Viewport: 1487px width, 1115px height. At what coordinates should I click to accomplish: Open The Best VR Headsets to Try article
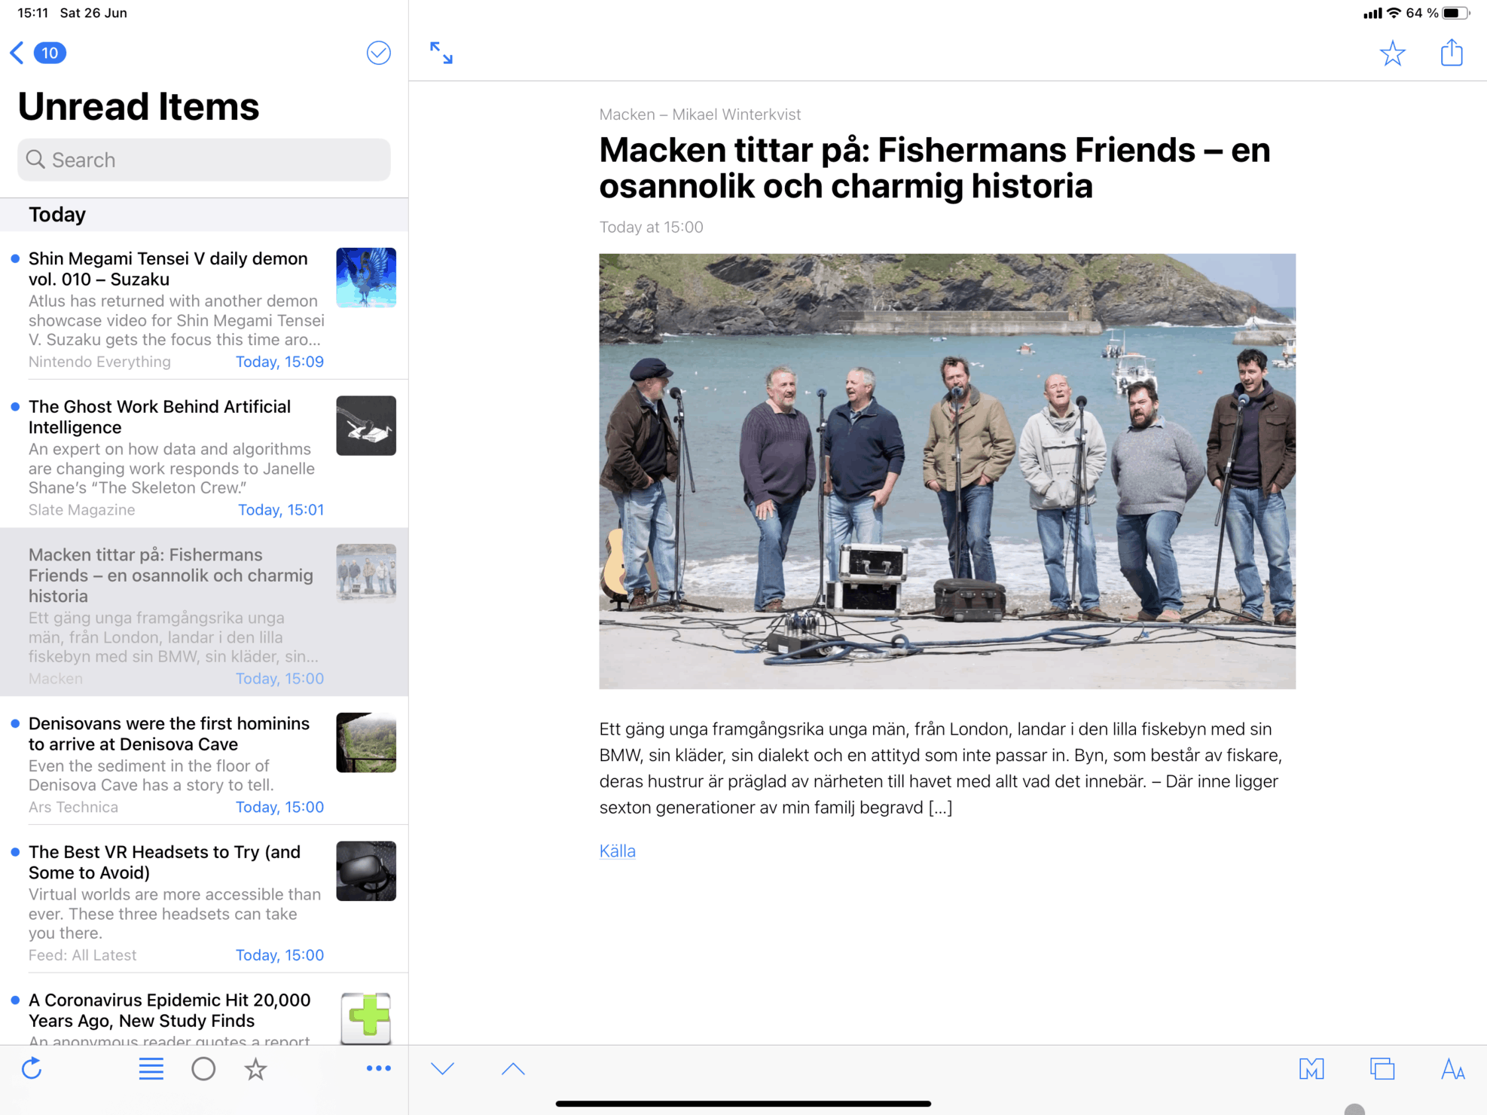point(204,900)
